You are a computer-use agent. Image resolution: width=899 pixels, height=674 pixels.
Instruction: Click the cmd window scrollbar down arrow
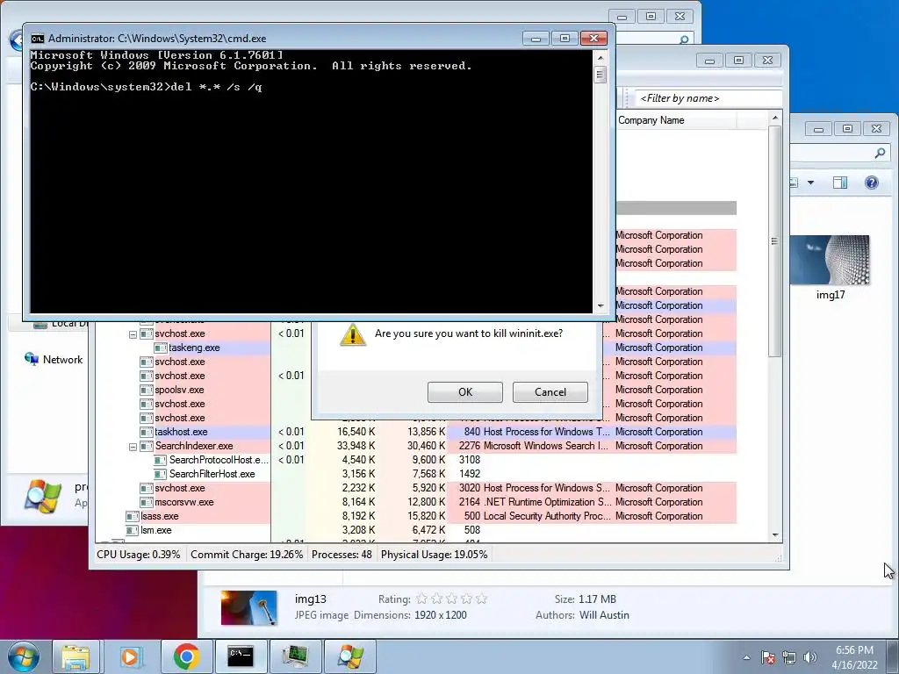tap(601, 306)
